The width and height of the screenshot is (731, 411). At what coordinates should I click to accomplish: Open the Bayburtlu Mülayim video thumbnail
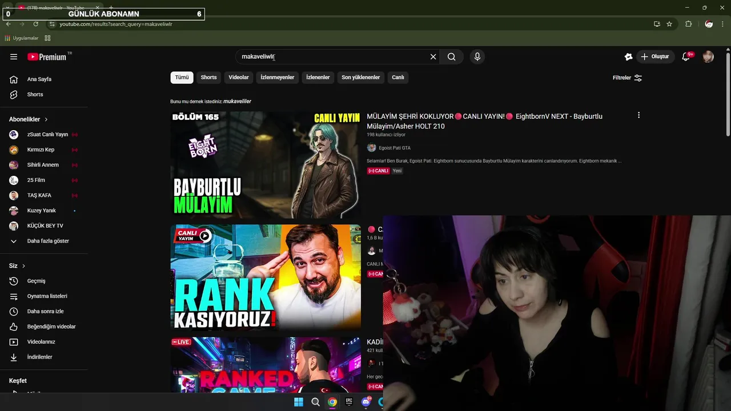coord(266,165)
